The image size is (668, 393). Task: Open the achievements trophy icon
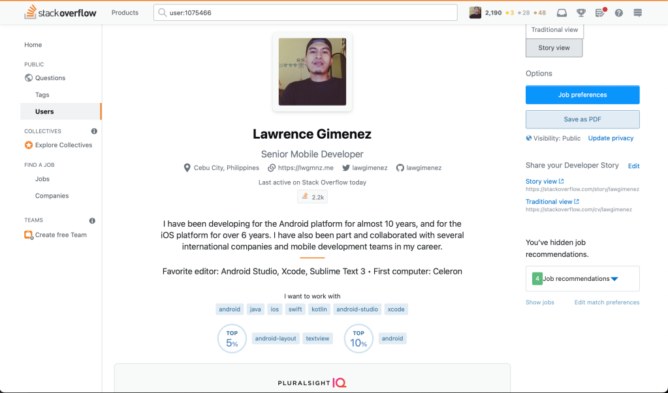(x=581, y=13)
